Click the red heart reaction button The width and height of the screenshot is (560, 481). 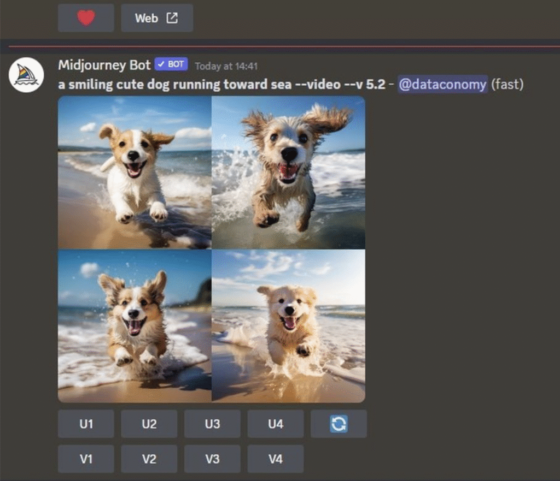86,18
